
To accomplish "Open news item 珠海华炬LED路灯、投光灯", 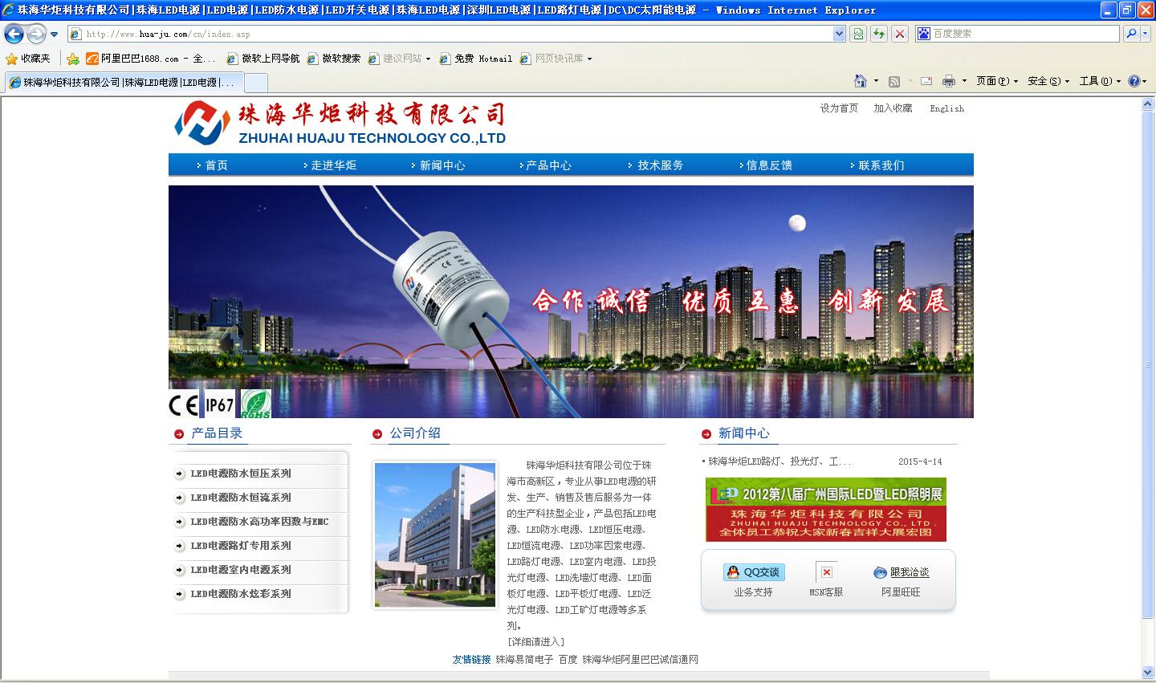I will 779,461.
